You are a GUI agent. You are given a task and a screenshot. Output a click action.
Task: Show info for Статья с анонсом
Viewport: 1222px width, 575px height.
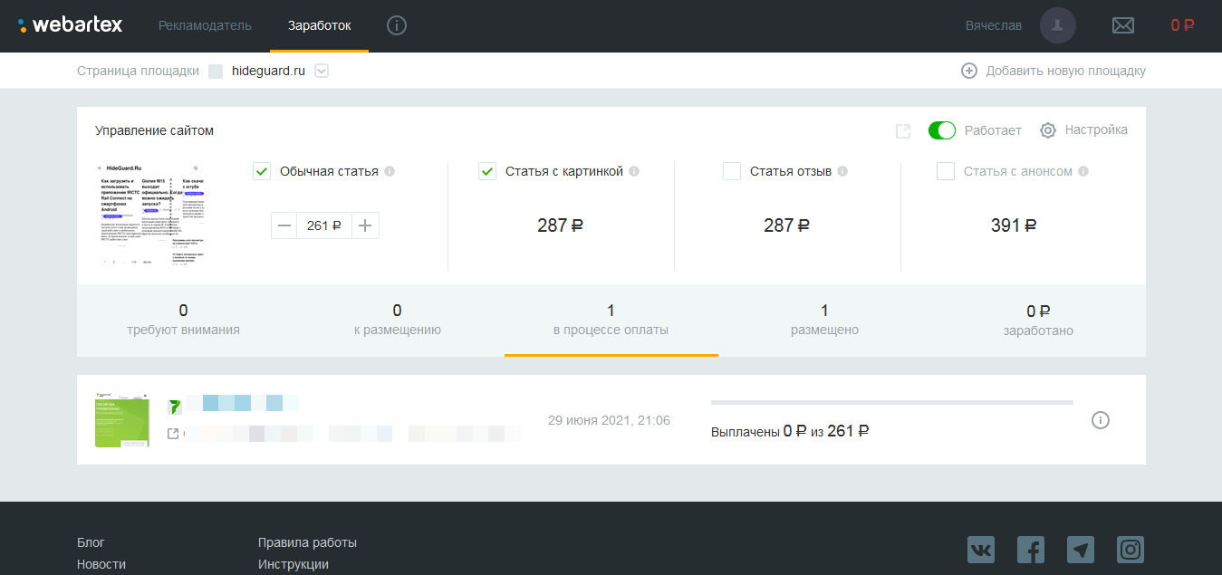point(1083,171)
